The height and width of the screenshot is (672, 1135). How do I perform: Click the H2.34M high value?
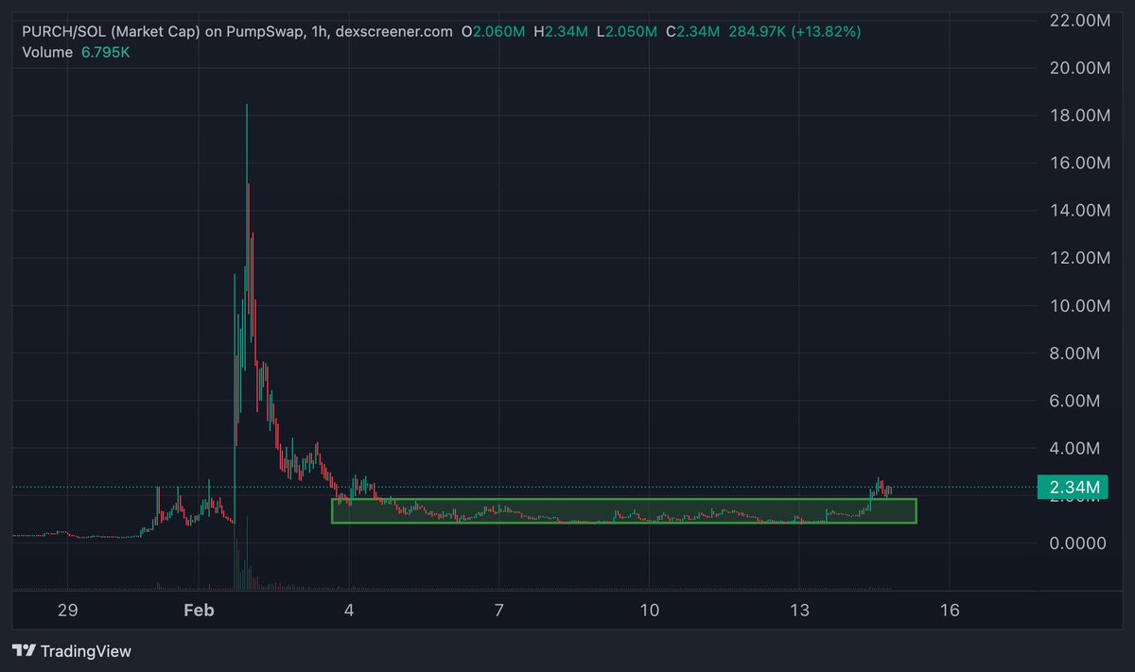click(561, 32)
